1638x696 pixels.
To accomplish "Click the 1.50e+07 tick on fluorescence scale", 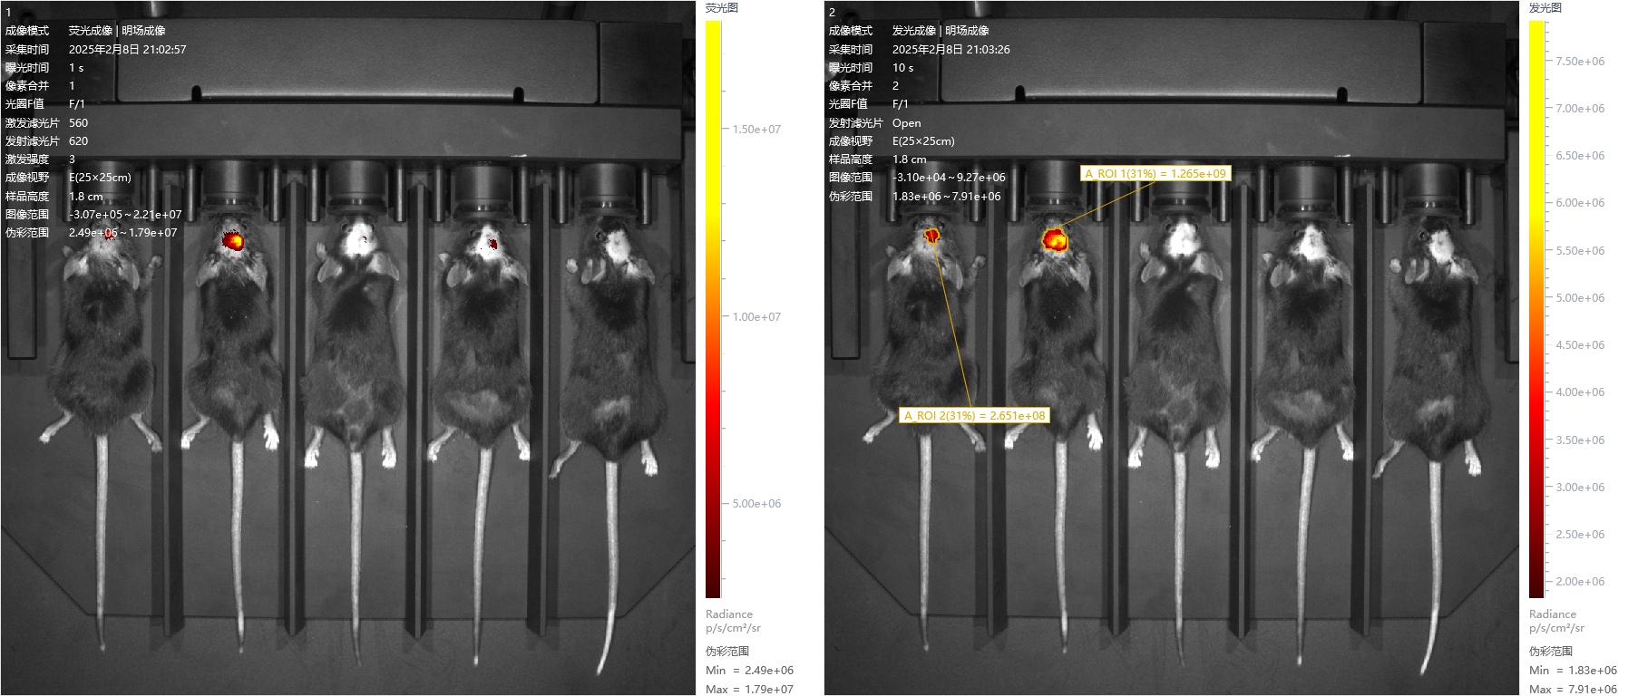I will click(756, 130).
